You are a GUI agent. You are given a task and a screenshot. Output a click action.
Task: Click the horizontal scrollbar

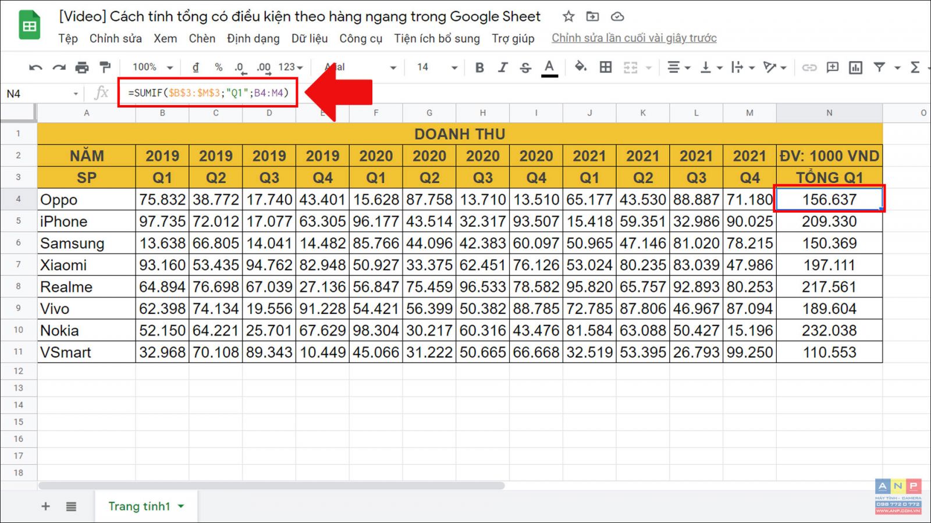point(271,486)
